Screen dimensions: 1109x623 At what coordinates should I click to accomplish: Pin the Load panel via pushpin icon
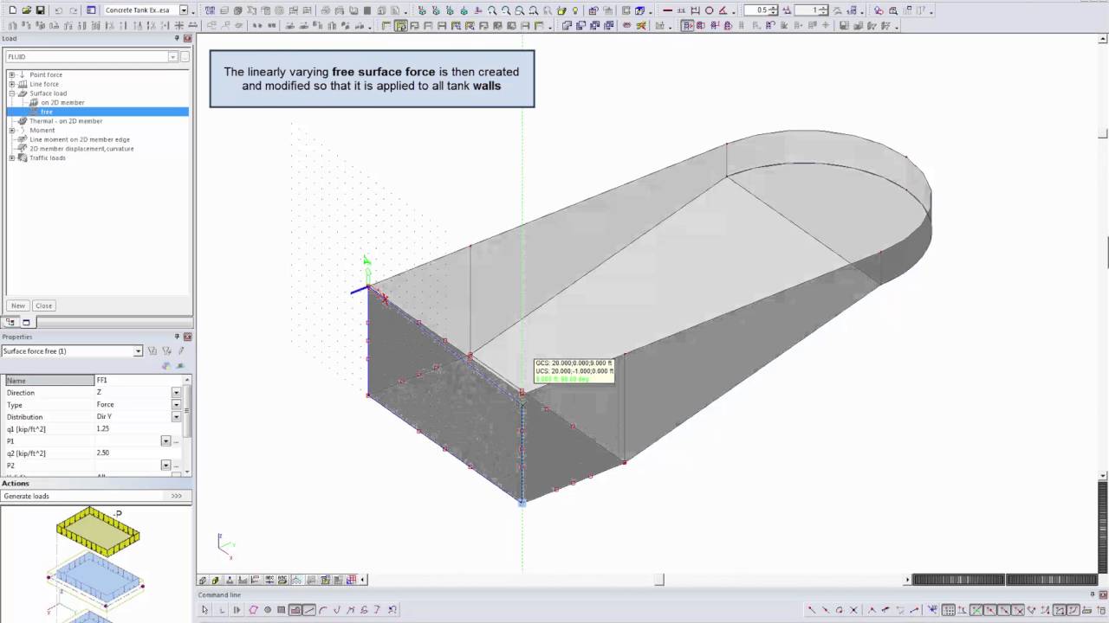[x=177, y=39]
